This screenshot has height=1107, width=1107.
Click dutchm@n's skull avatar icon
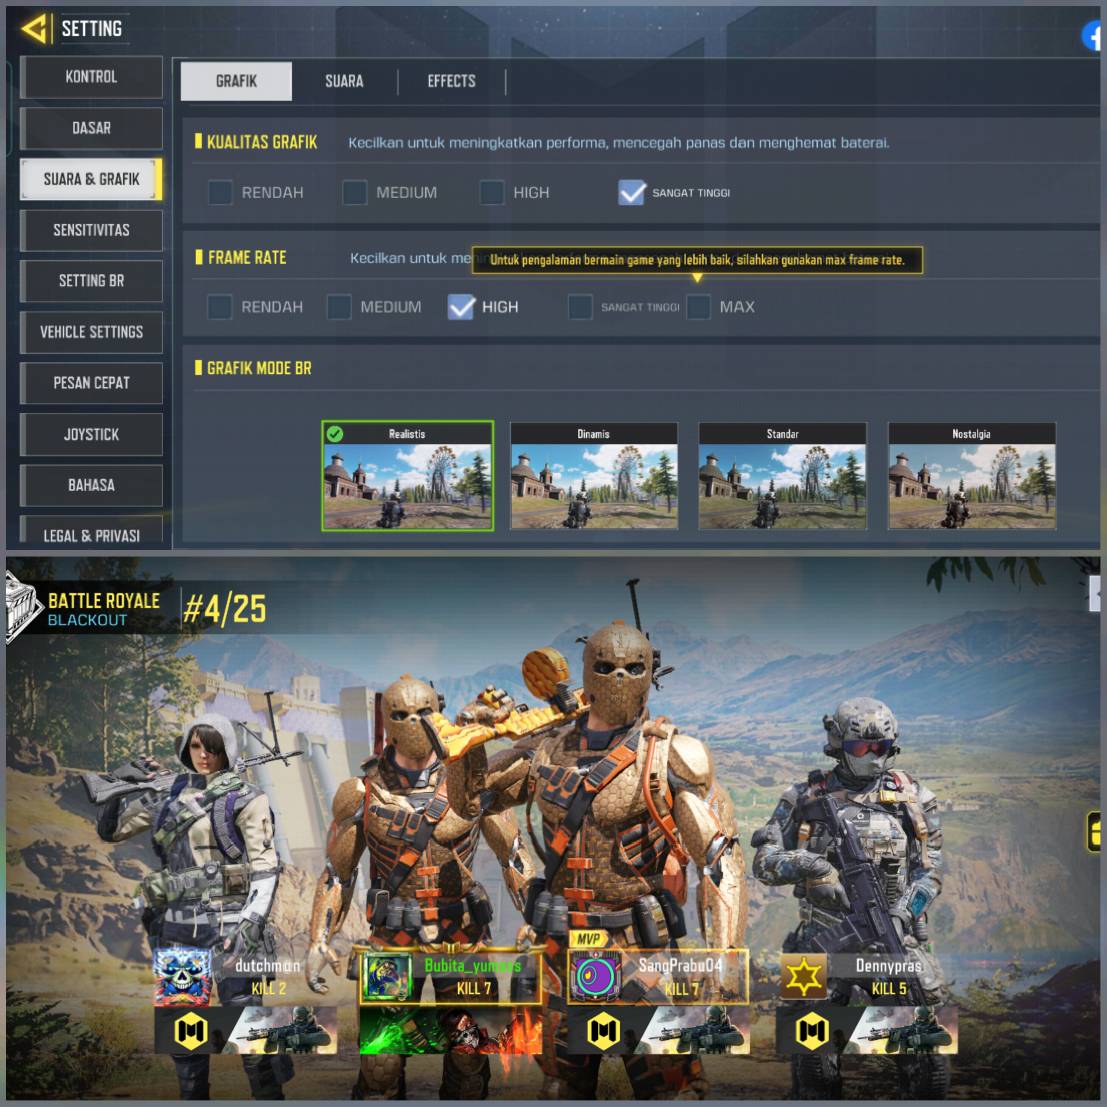pos(182,977)
